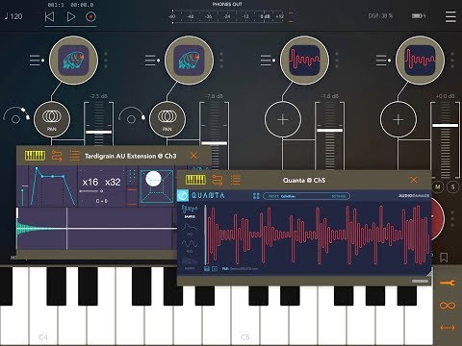Open fourth channel node's three-dot options
Viewport: 462px width, 346px height.
coord(452,61)
